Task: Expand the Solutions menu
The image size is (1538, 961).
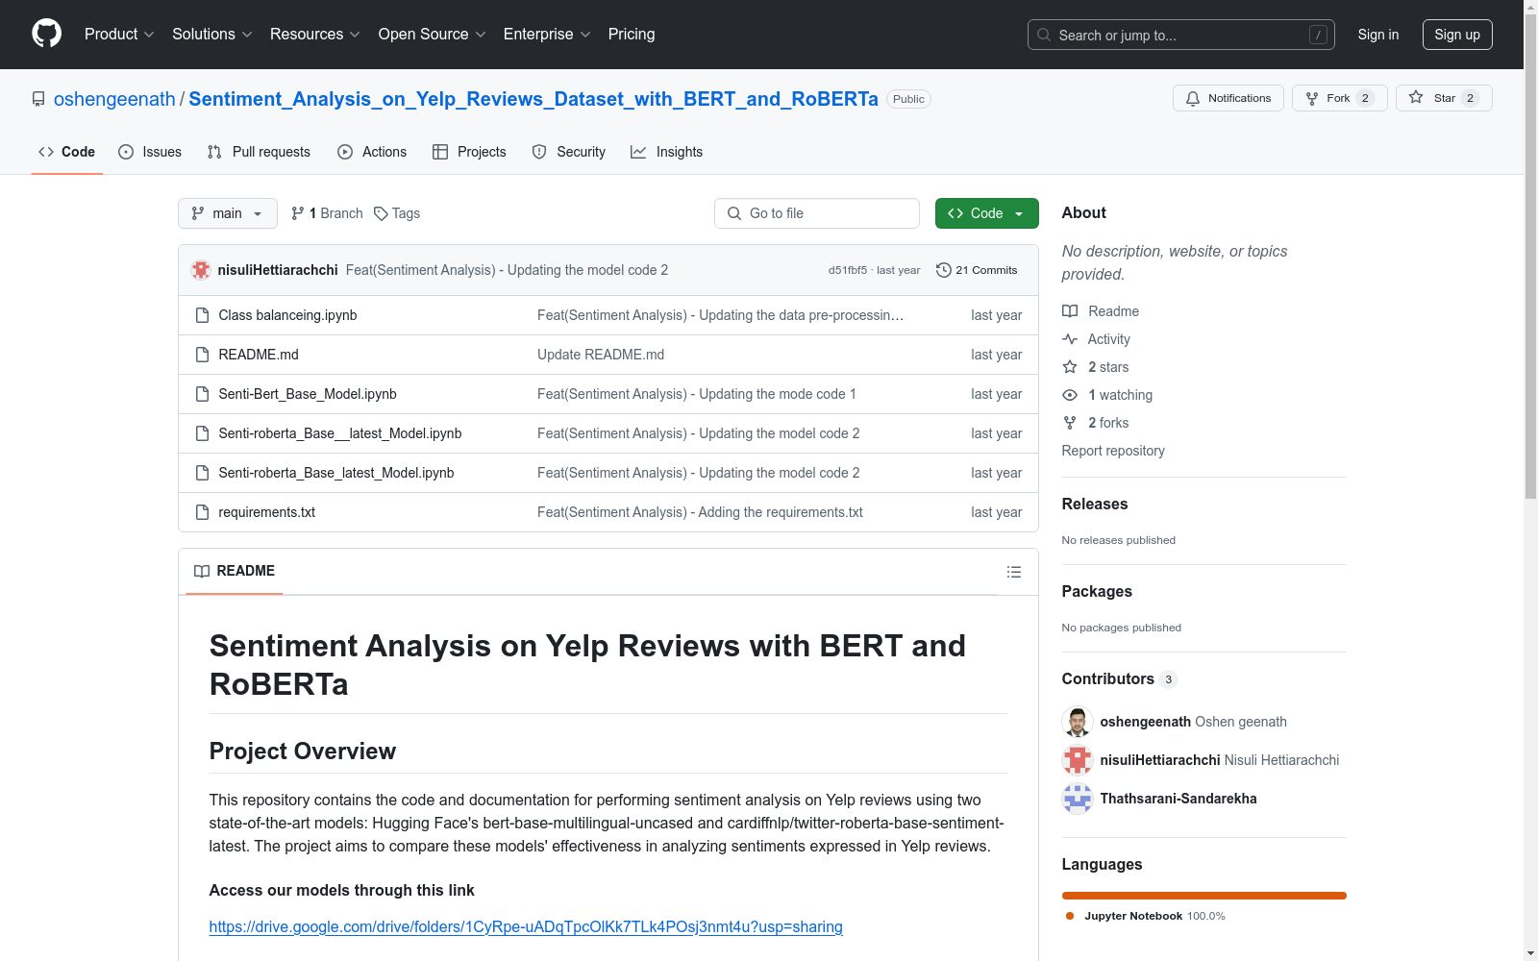Action: [211, 35]
